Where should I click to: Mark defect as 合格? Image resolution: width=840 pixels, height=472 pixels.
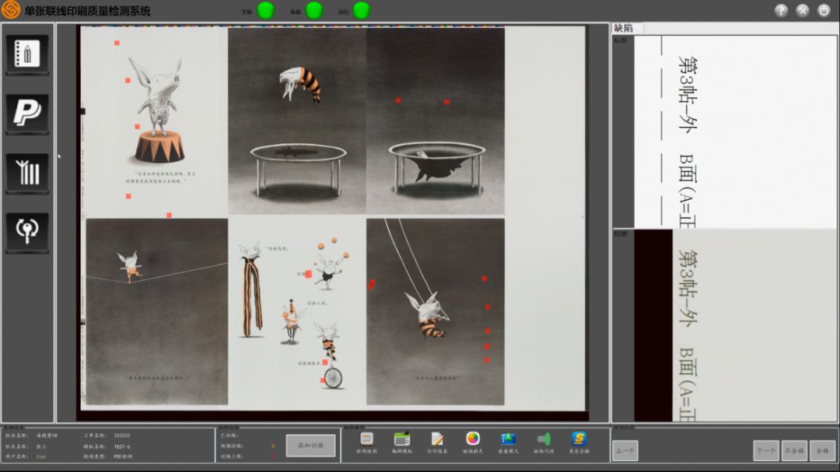click(x=823, y=450)
